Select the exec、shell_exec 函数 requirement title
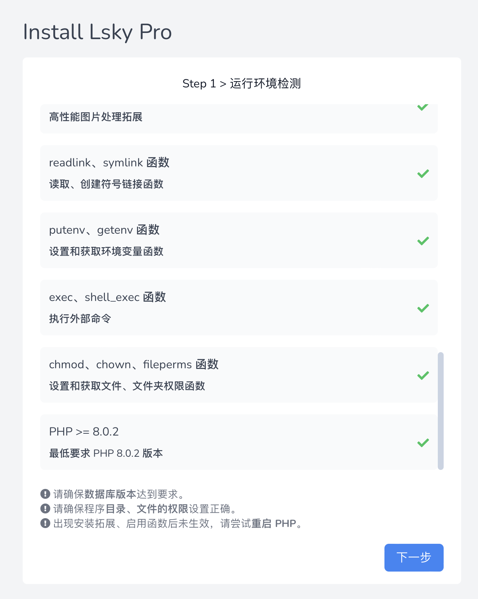Viewport: 478px width, 599px height. pyautogui.click(x=107, y=297)
